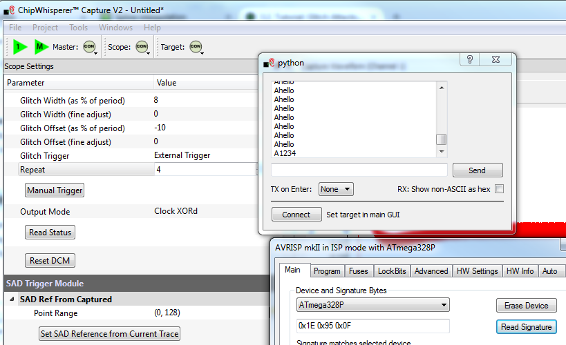The height and width of the screenshot is (345, 566).
Task: Click the Send button in serial terminal
Action: coord(477,170)
